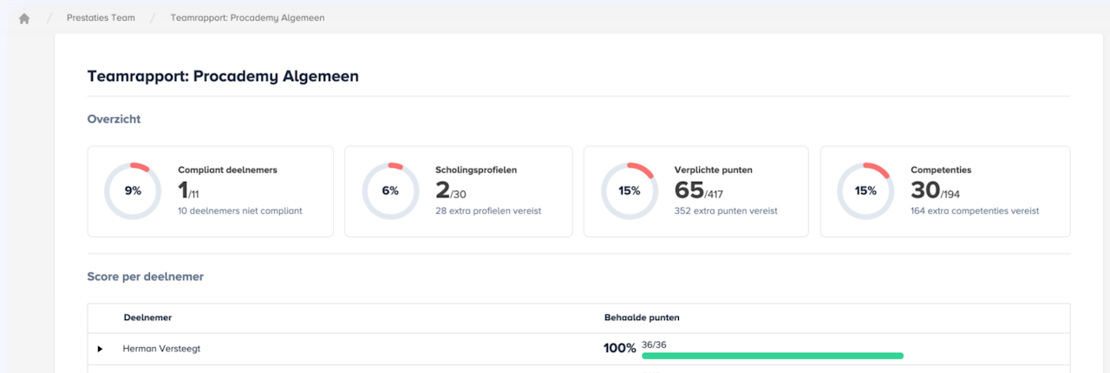This screenshot has width=1110, height=373.
Task: Click the Behaalde punten column header
Action: (642, 318)
